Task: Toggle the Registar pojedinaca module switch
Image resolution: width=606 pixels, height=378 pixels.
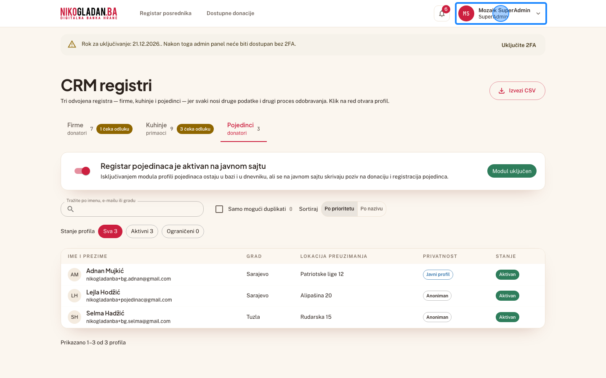Action: point(82,171)
